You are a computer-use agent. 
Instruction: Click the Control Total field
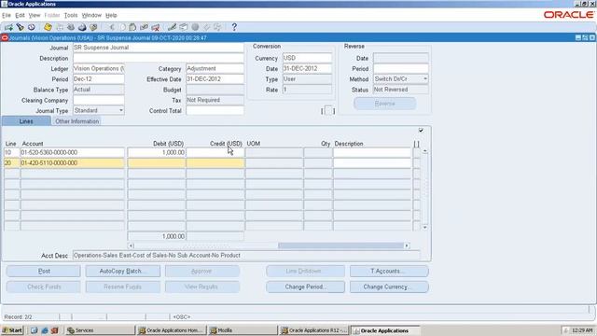click(x=215, y=110)
